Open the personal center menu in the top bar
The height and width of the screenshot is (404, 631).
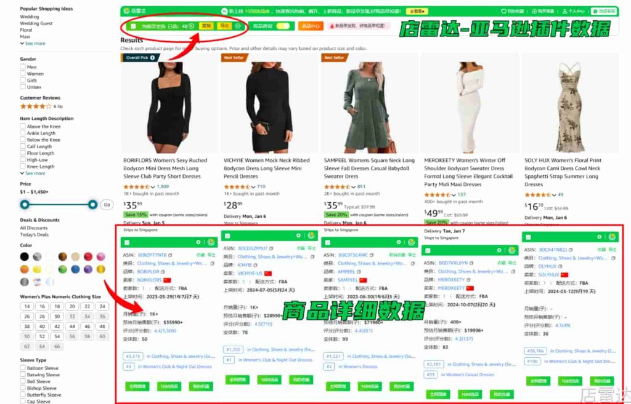coord(573,11)
